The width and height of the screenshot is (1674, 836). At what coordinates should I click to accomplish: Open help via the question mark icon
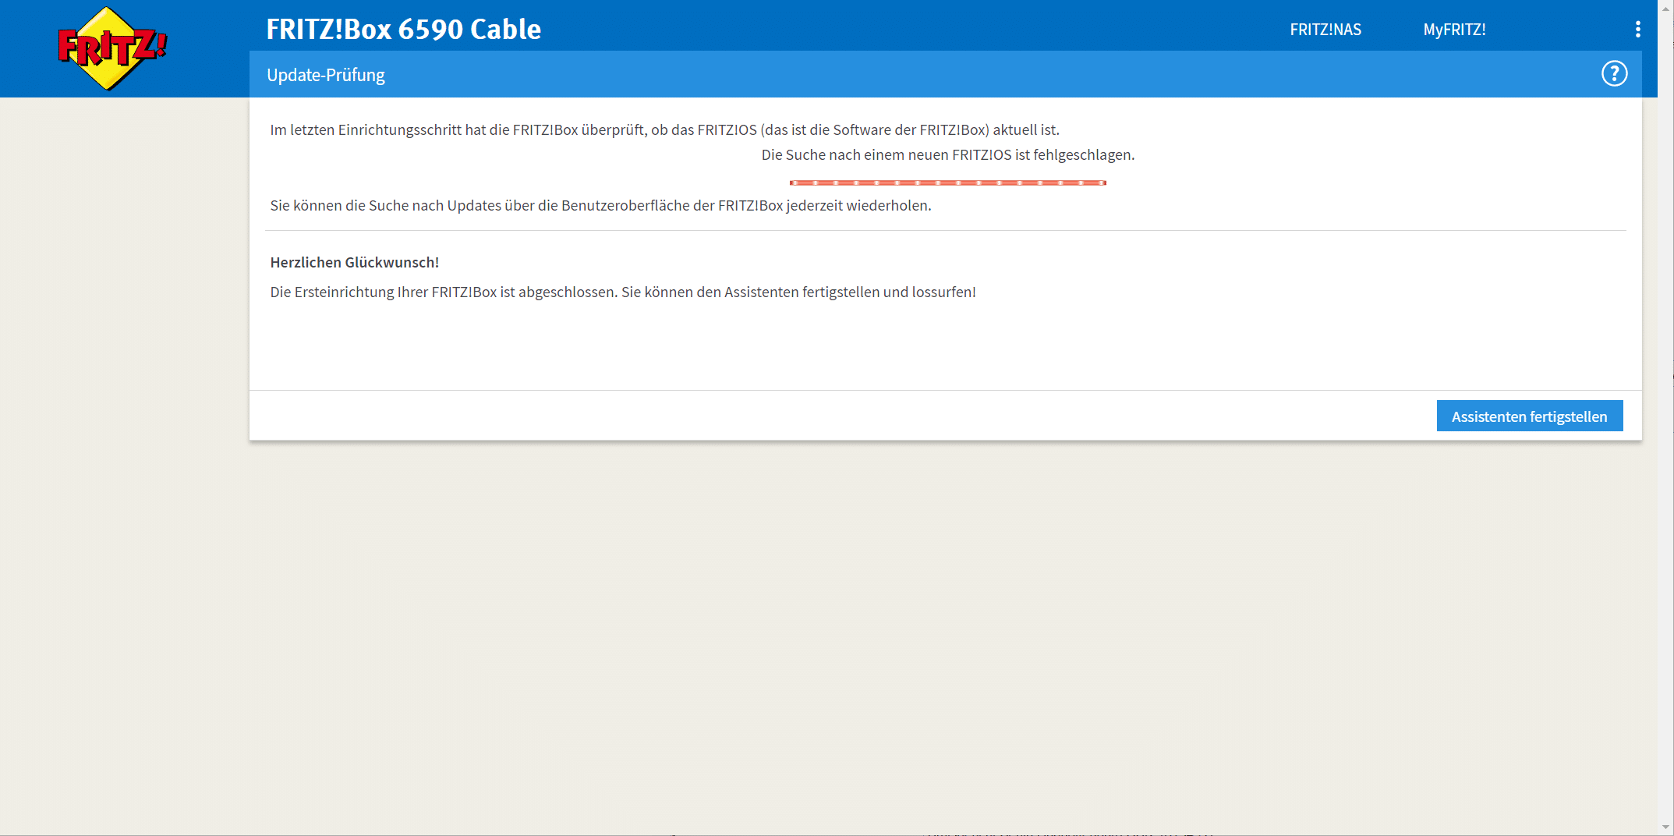pyautogui.click(x=1614, y=74)
